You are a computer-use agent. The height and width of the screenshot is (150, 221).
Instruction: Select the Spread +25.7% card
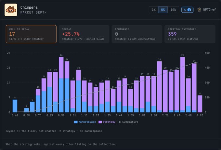click(x=84, y=34)
